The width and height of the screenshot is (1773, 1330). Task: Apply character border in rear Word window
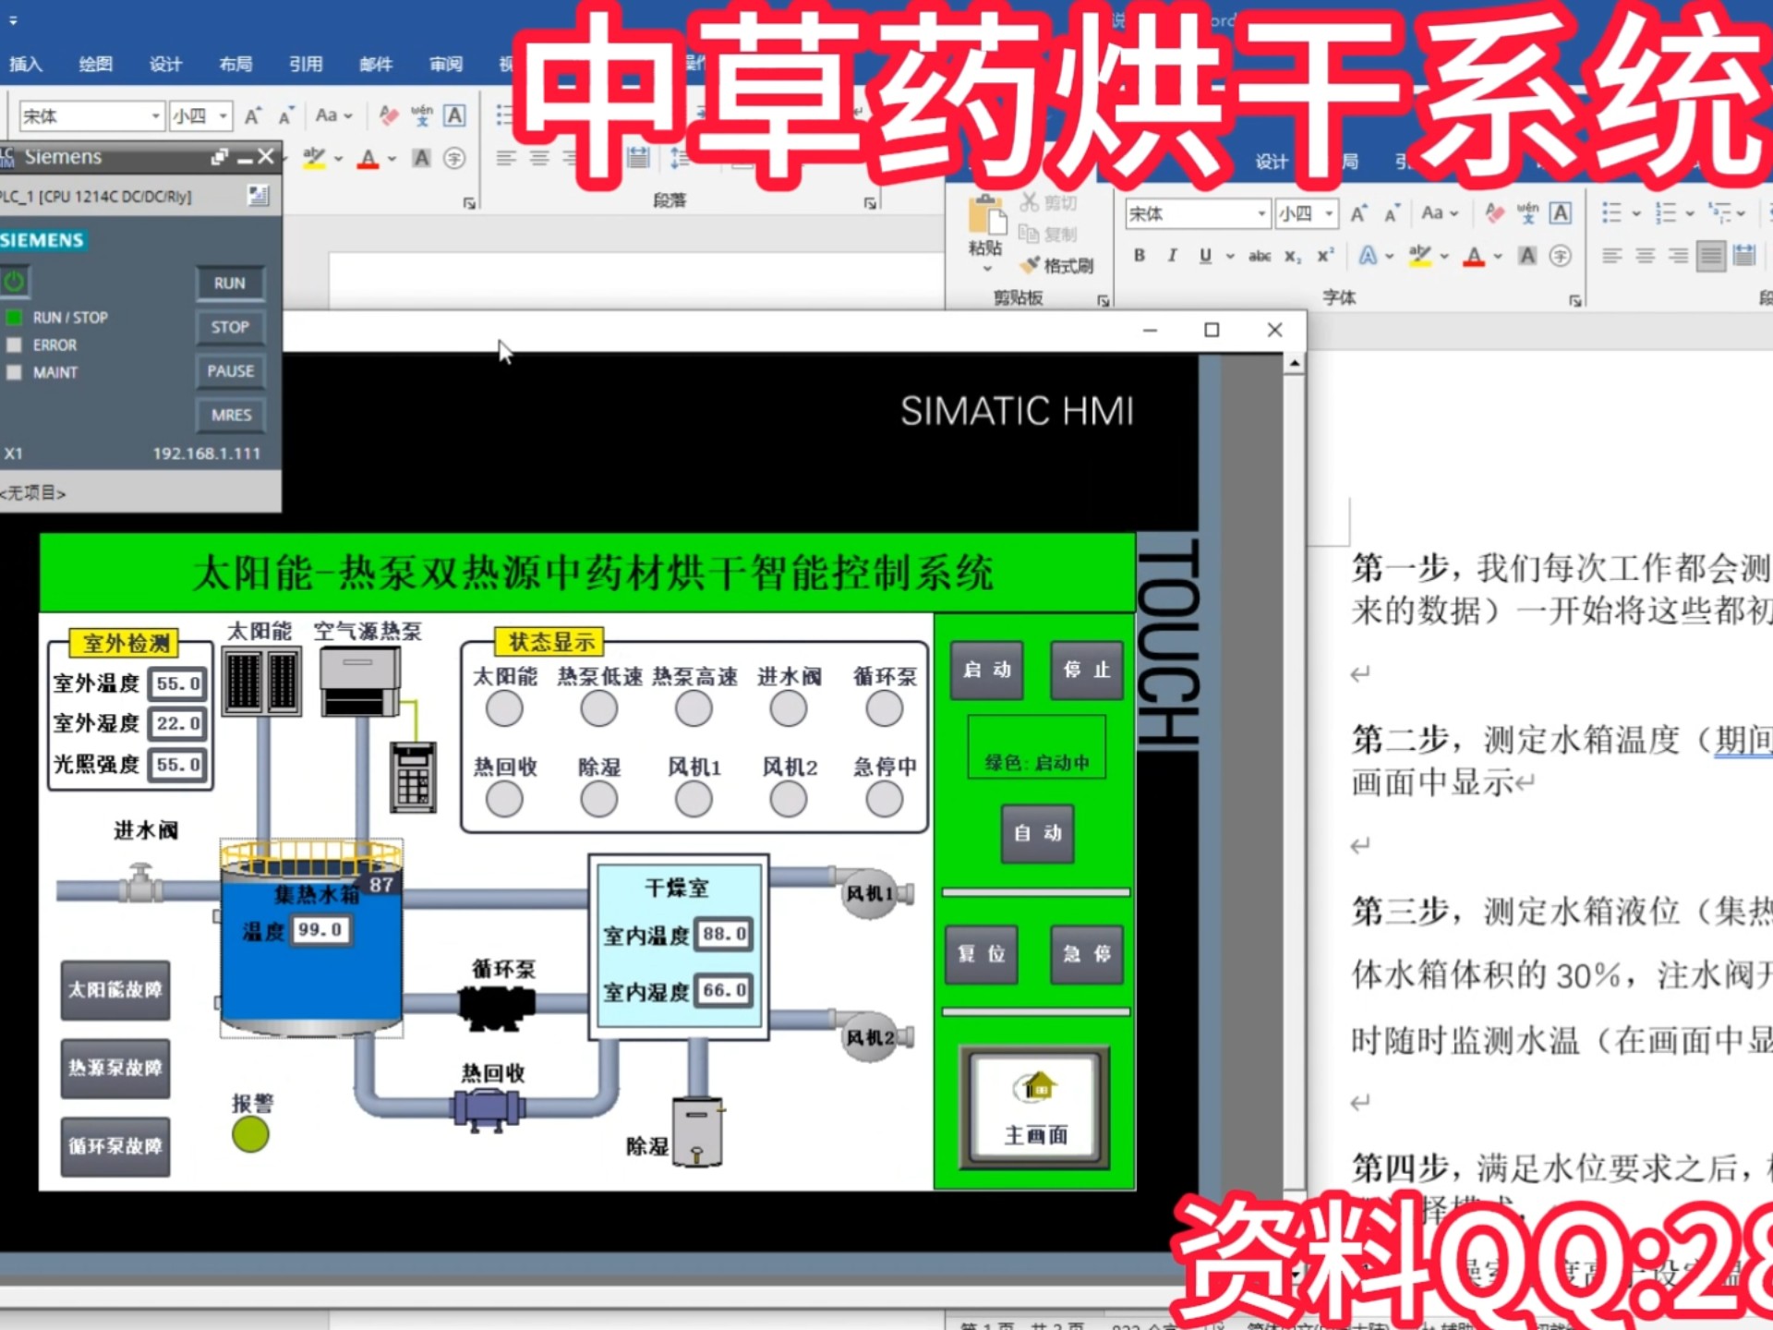(x=454, y=116)
